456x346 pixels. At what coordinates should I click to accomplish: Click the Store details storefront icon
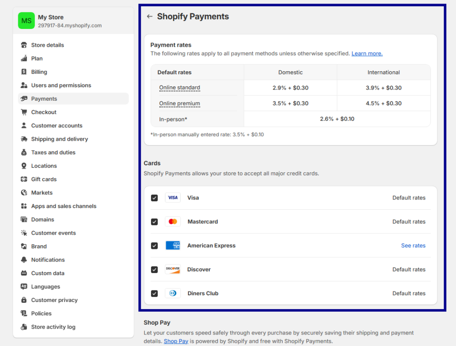(24, 45)
